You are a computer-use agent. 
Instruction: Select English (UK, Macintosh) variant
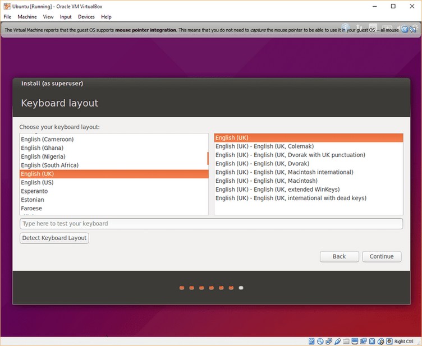click(309, 181)
